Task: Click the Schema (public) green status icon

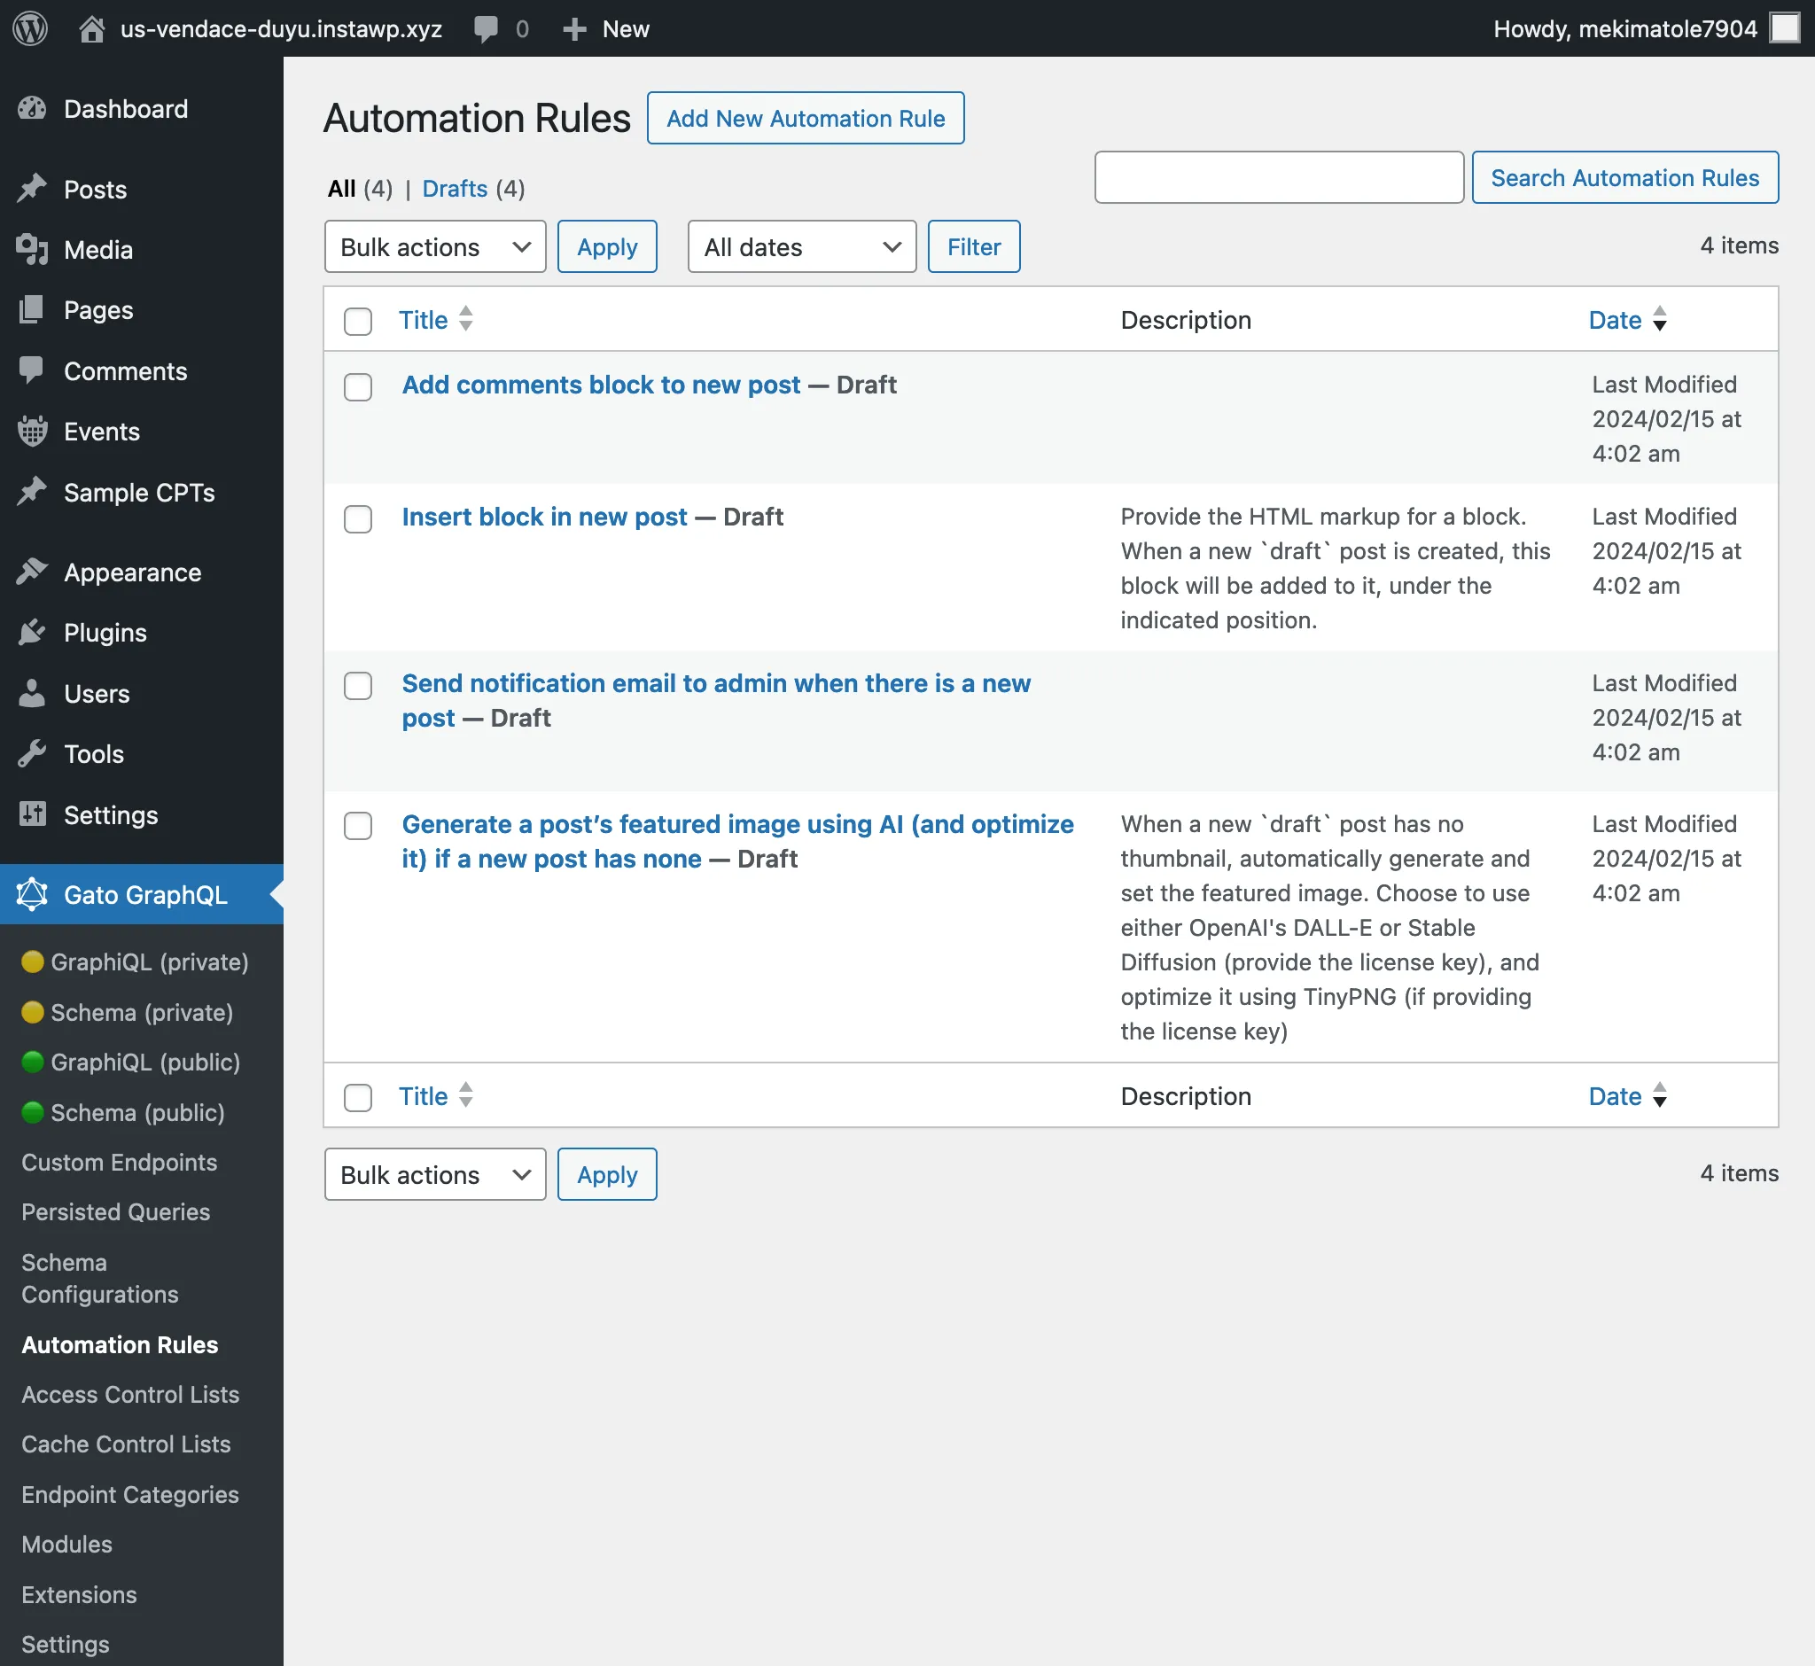Action: (28, 1111)
